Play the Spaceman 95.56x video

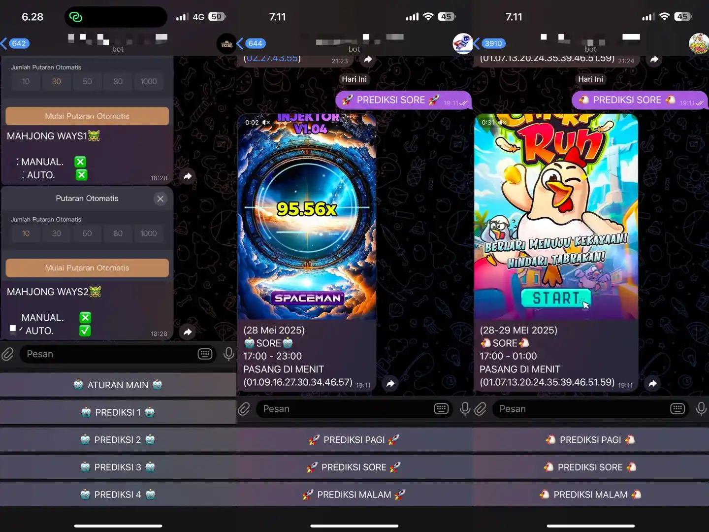tap(307, 217)
